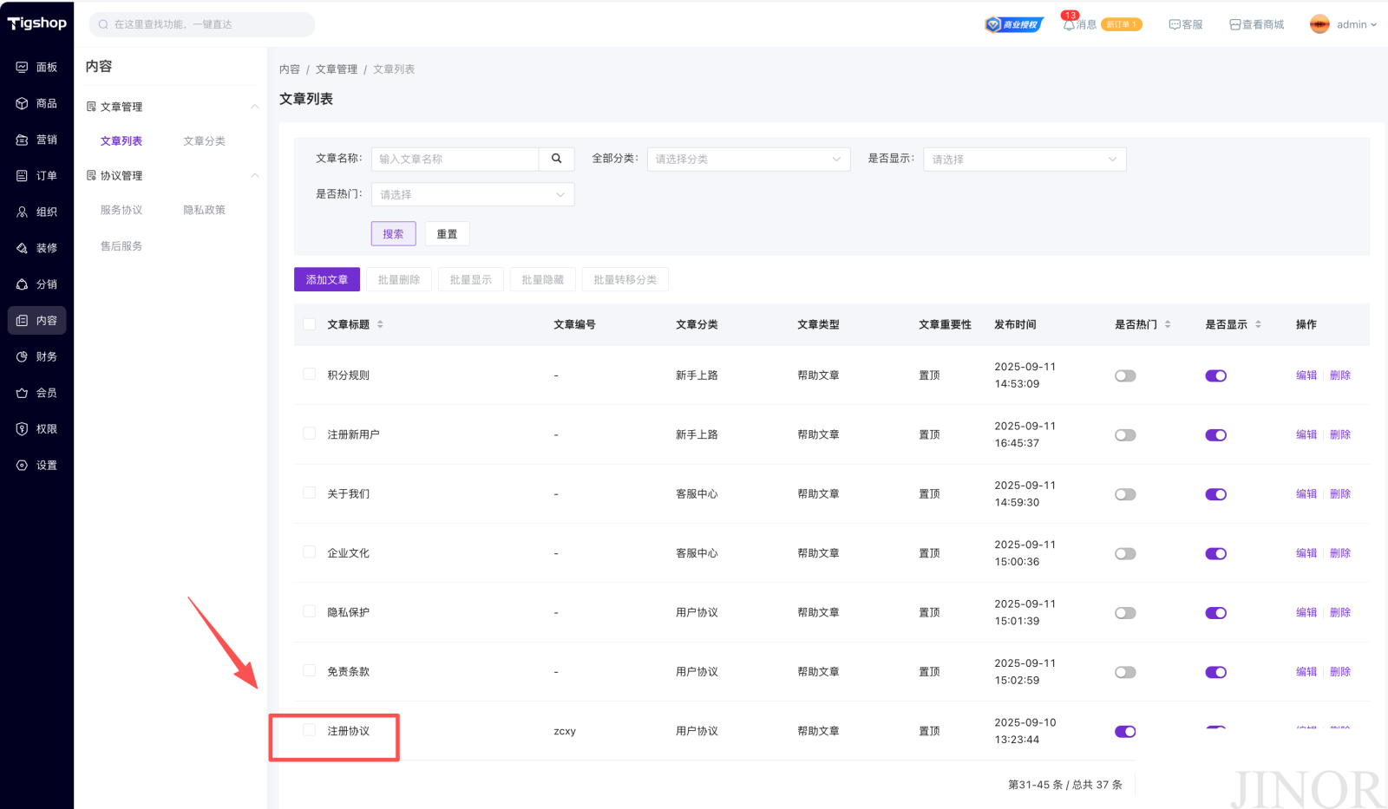Click the 注册协议 article title
This screenshot has width=1388, height=809.
[349, 731]
